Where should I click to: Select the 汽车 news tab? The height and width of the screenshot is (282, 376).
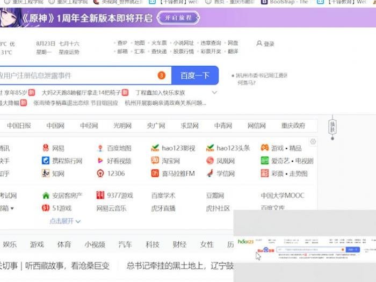(x=125, y=244)
